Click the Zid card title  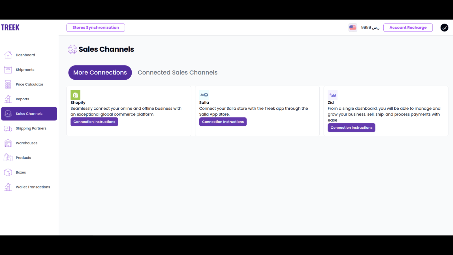point(331,103)
